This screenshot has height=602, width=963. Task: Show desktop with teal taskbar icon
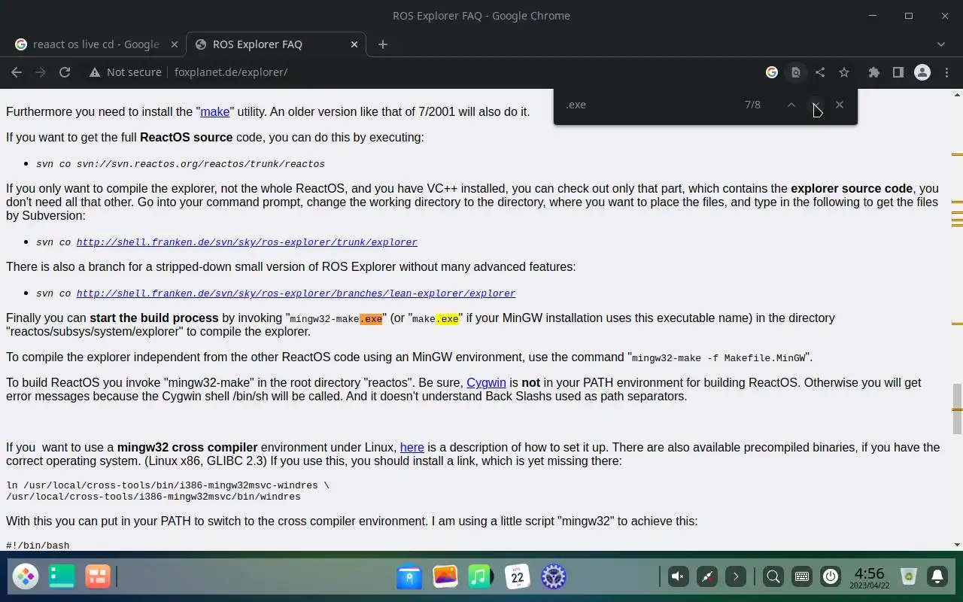tap(62, 577)
